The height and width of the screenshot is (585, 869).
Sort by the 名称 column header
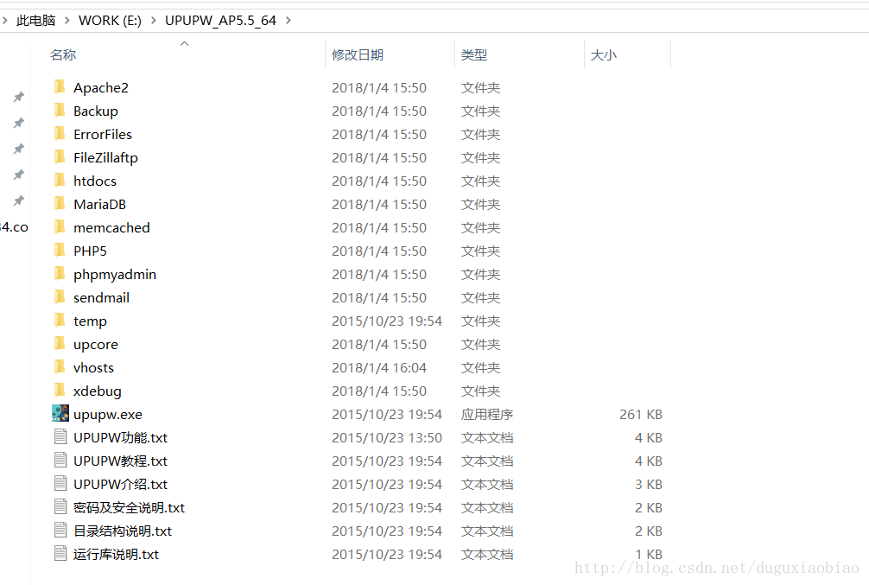click(x=63, y=55)
